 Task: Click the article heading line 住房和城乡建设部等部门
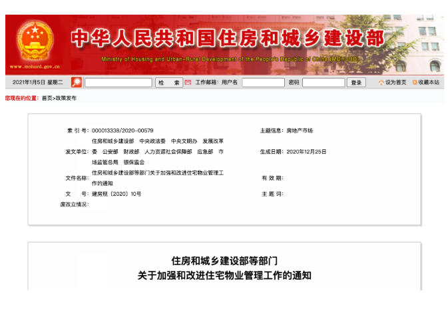224,260
